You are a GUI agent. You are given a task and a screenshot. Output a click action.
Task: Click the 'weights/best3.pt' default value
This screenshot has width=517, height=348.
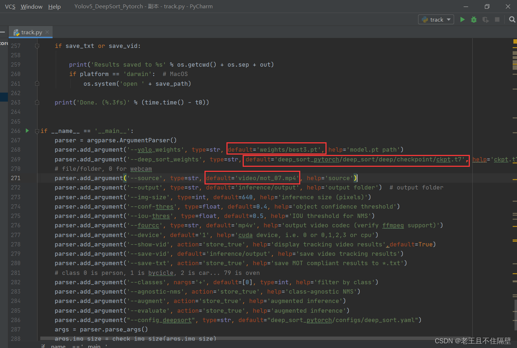289,150
